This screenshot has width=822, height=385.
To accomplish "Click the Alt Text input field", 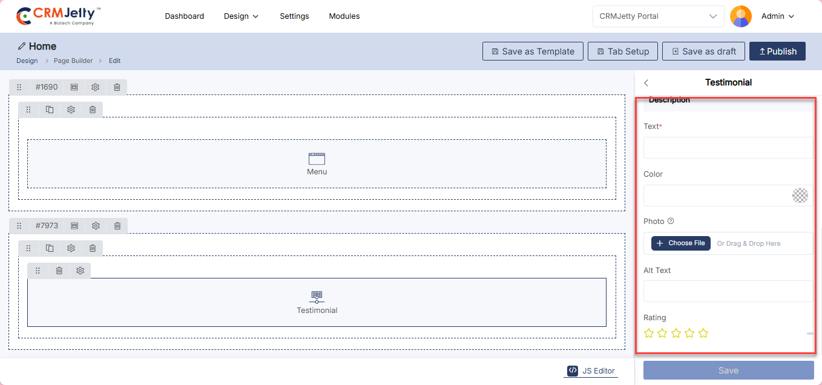I will 726,291.
